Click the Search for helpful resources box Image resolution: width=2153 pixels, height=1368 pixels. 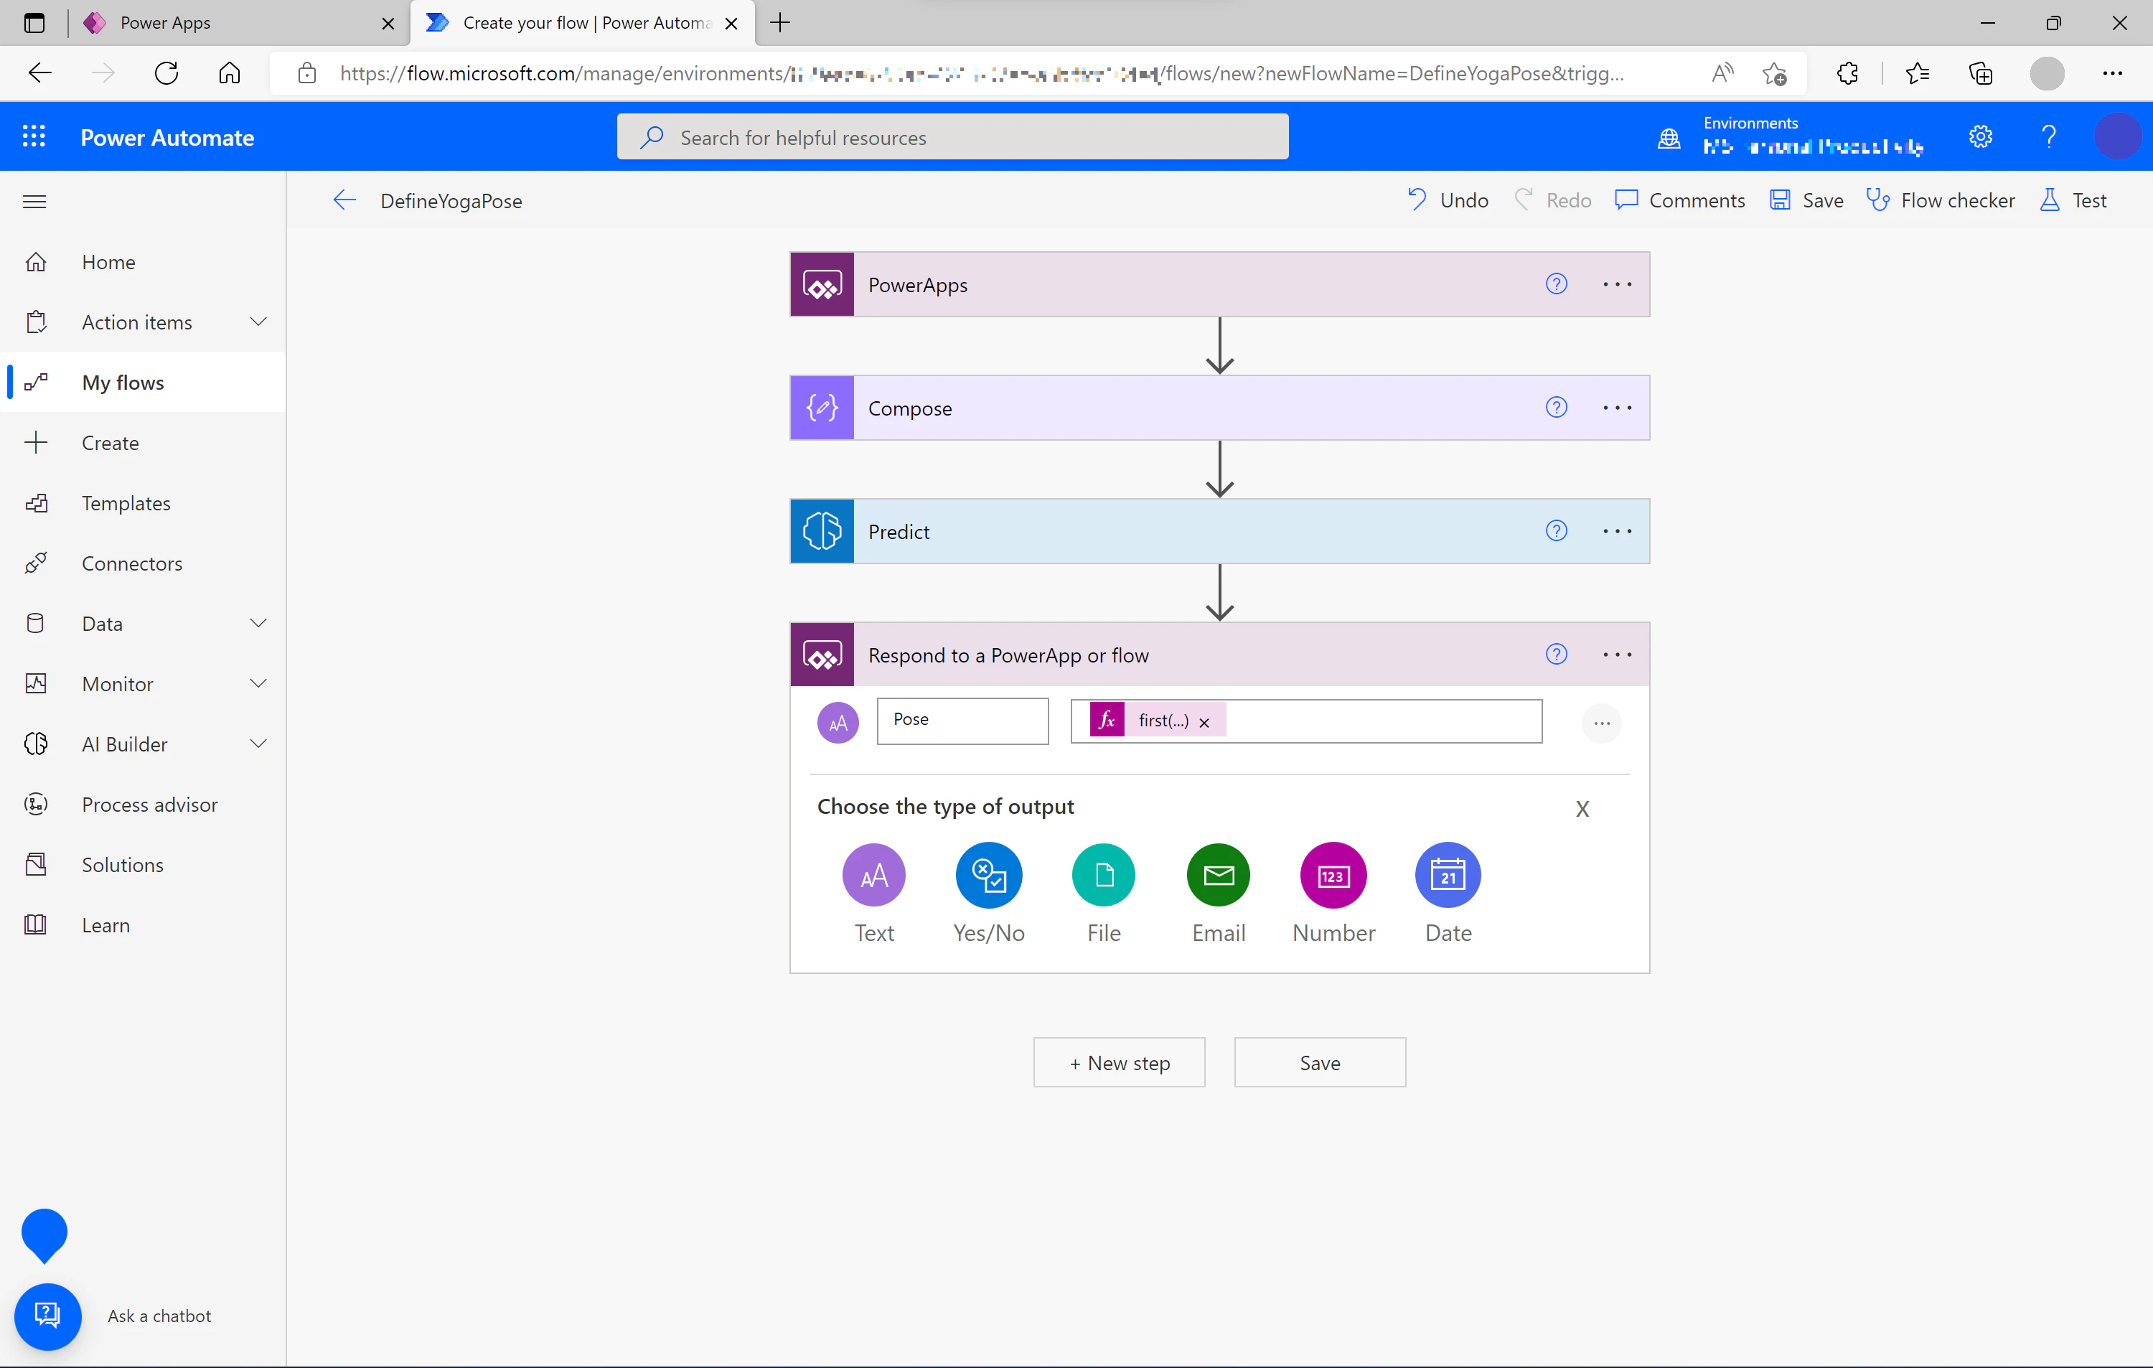coord(952,137)
